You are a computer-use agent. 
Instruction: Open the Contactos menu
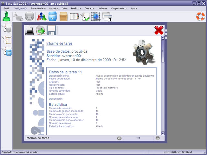90,8
